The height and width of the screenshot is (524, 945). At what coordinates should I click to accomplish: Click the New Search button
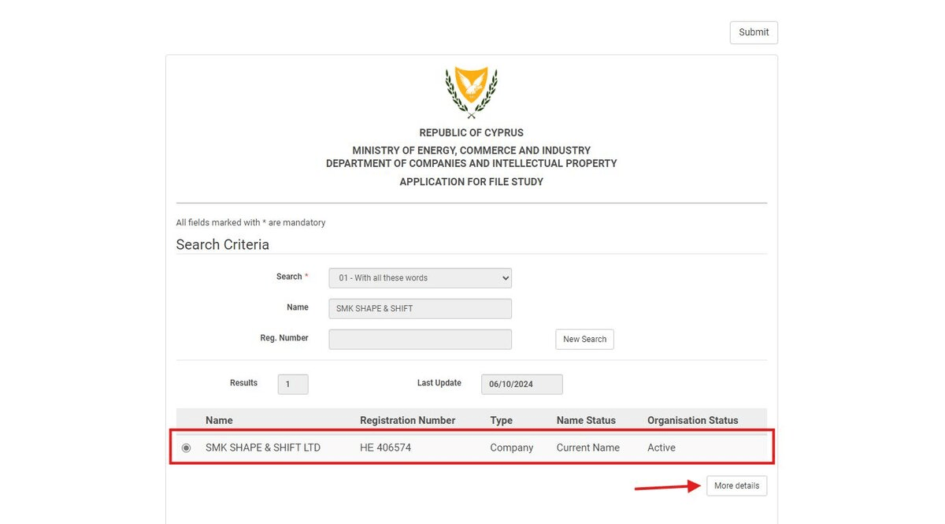(584, 339)
